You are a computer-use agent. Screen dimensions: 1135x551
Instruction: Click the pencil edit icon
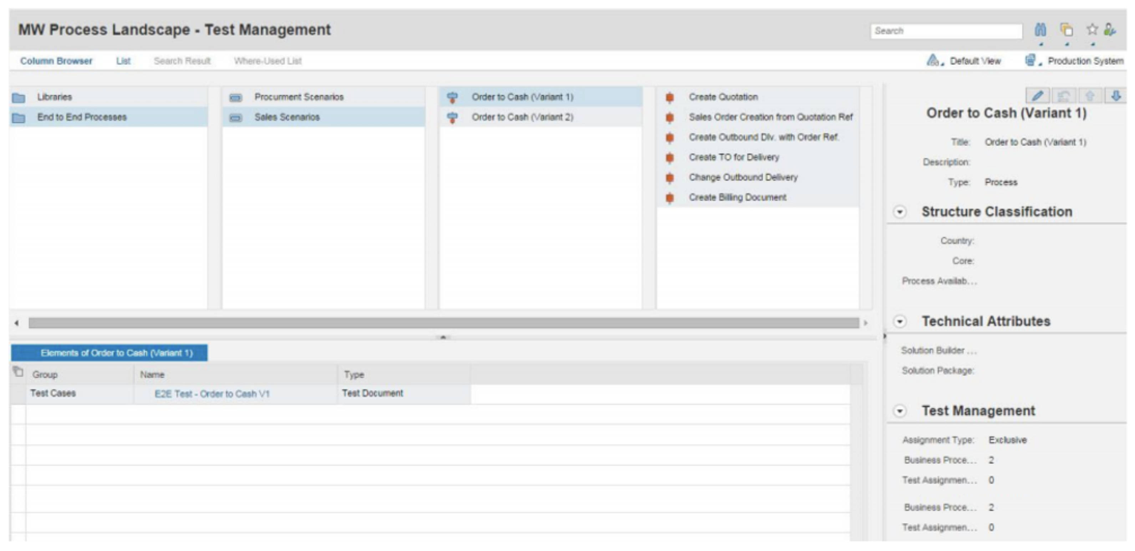tap(1037, 96)
